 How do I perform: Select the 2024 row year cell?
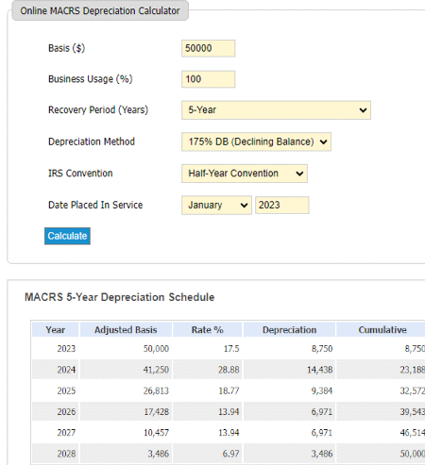pyautogui.click(x=56, y=370)
